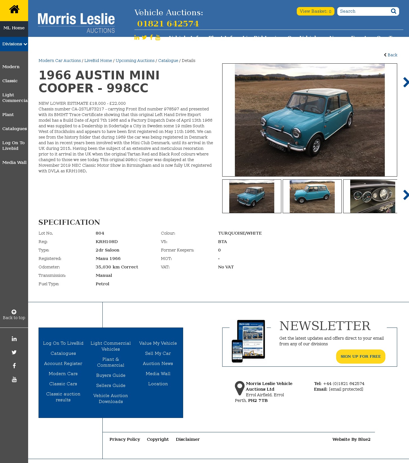Open Classic Cars footer link
The width and height of the screenshot is (409, 463).
(x=63, y=384)
